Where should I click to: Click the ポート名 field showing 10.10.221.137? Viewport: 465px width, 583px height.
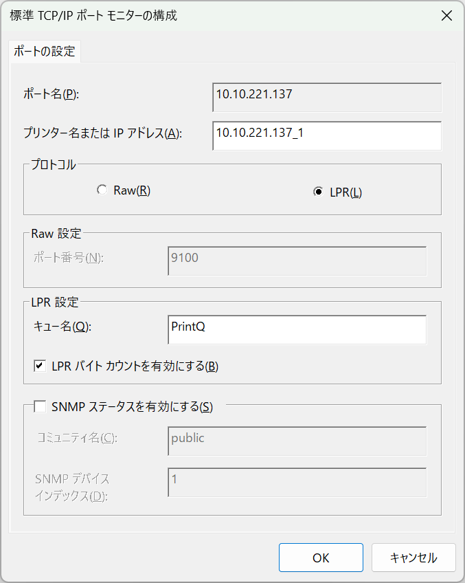click(x=326, y=97)
